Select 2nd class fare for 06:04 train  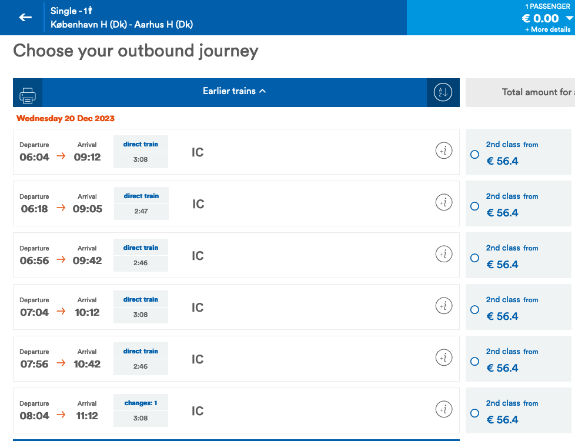475,155
